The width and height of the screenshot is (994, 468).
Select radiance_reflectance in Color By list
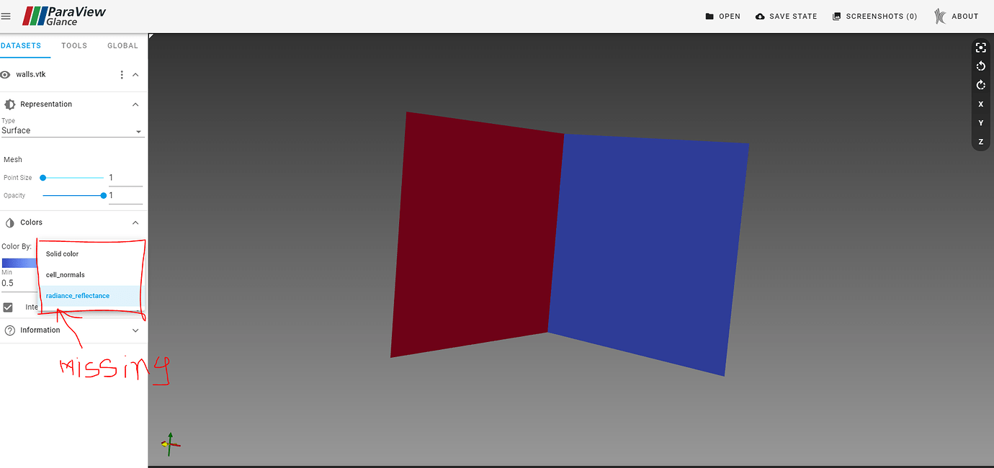click(91, 296)
